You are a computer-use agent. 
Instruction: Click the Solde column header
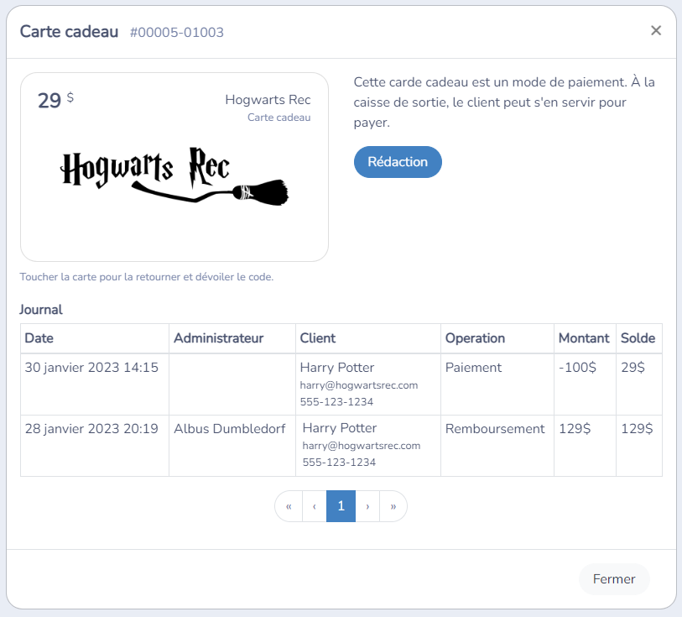pyautogui.click(x=638, y=338)
